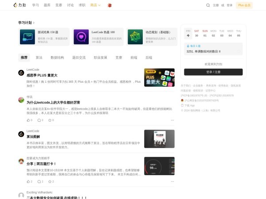Select SAT 30 in the calendar strip
The image size is (266, 199).
(x=196, y=34)
